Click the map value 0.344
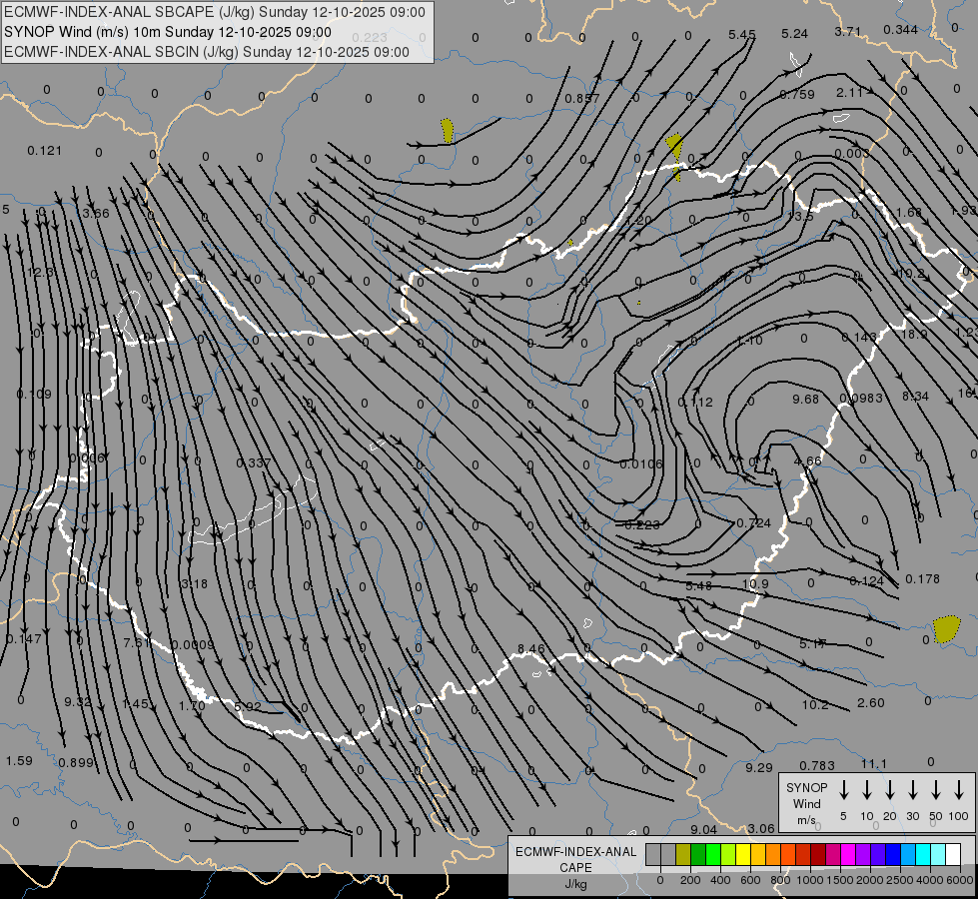The width and height of the screenshot is (978, 899). click(901, 30)
